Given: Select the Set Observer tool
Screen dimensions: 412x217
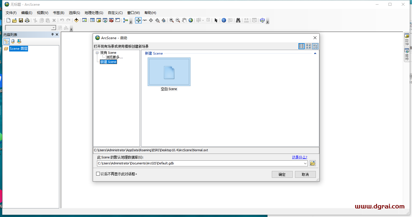Looking at the screenshot, I should (164, 20).
